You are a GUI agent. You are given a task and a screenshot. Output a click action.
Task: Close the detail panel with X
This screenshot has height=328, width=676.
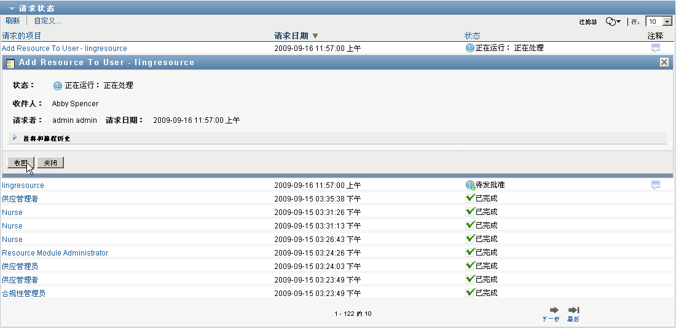(x=664, y=62)
